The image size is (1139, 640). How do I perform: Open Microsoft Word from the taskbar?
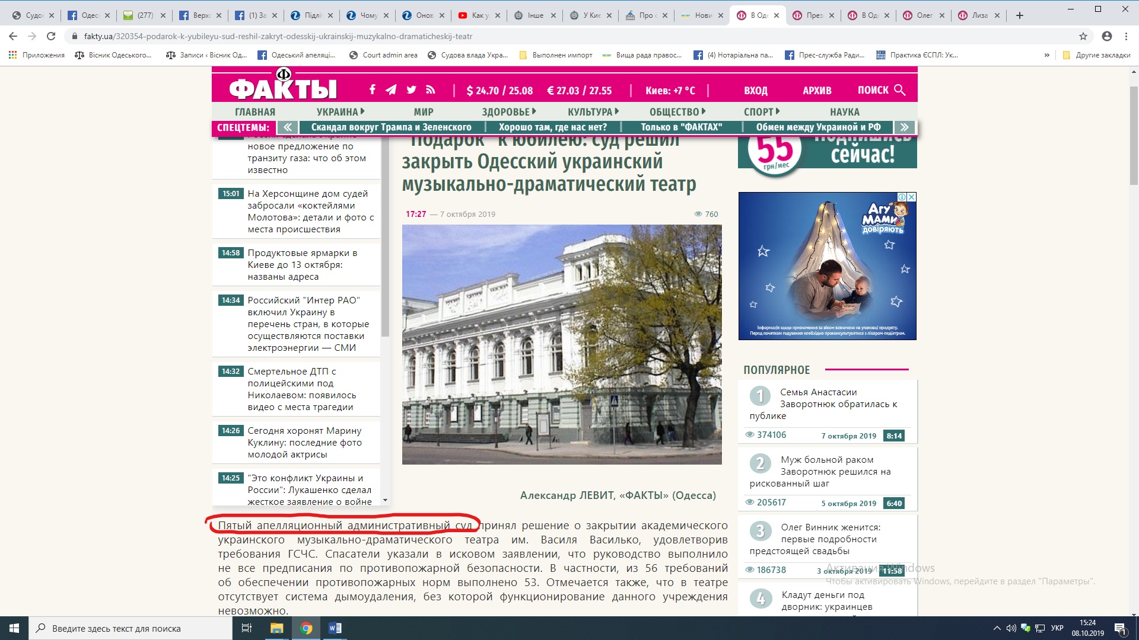[x=335, y=628]
